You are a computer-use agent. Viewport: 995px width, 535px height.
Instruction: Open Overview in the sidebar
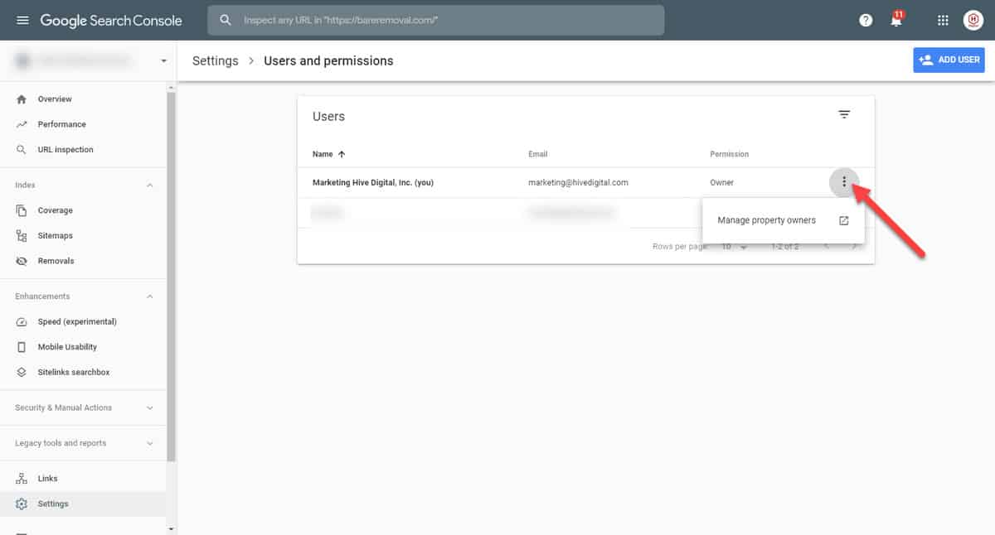pyautogui.click(x=55, y=99)
